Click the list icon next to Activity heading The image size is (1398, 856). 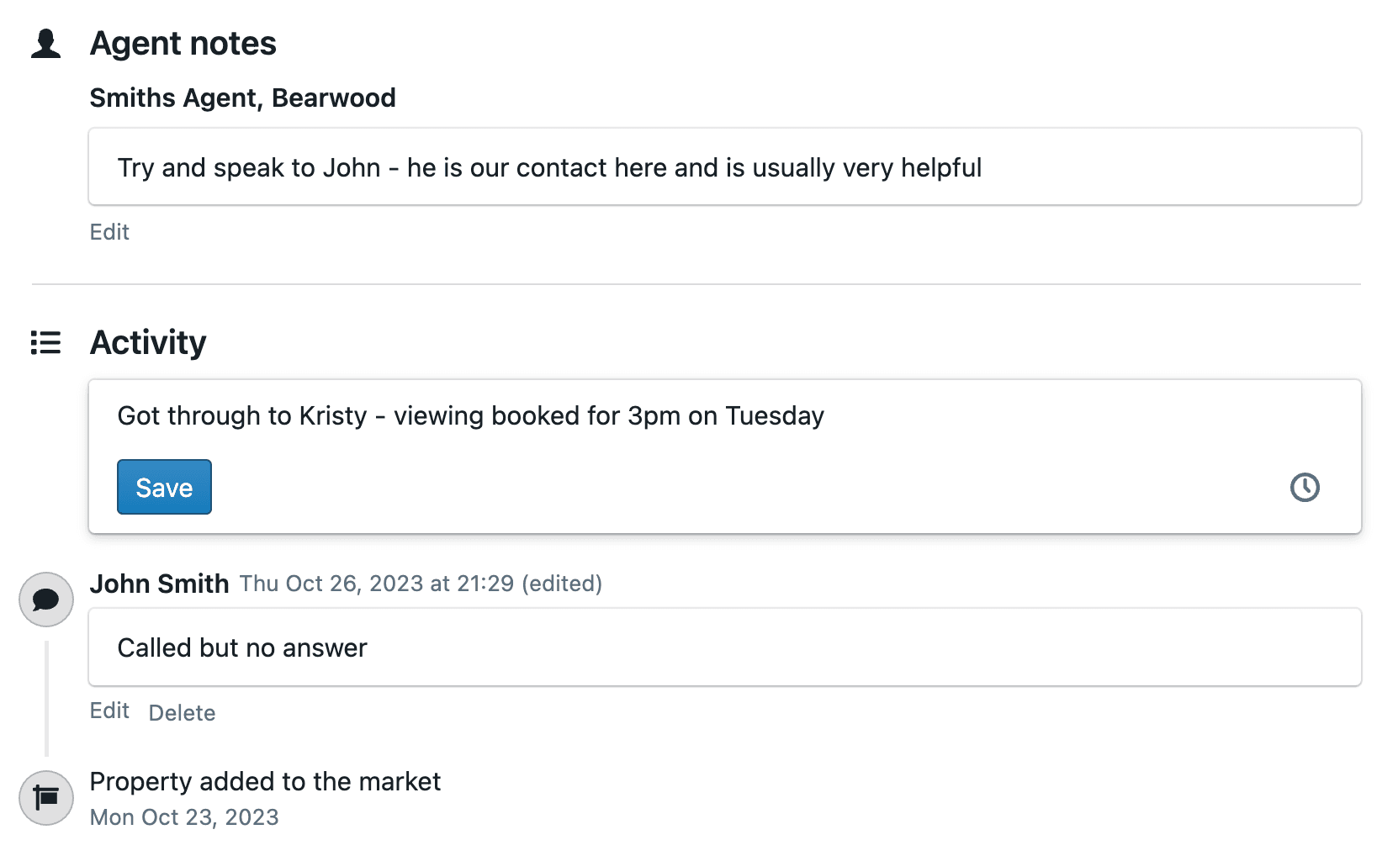45,342
